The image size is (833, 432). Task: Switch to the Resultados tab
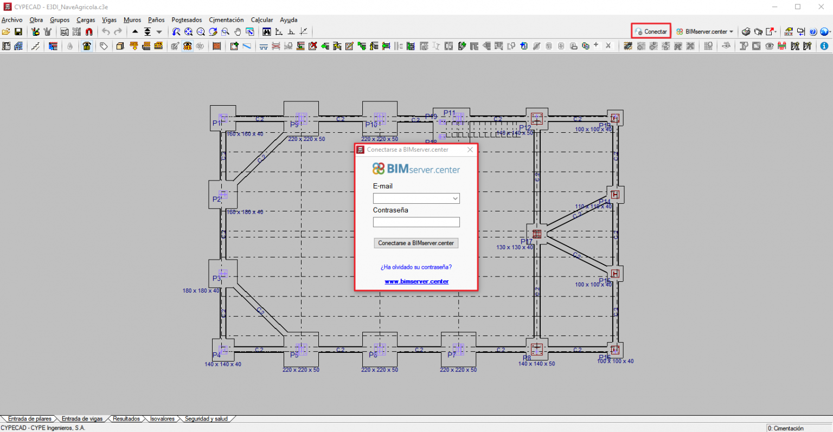tap(126, 418)
